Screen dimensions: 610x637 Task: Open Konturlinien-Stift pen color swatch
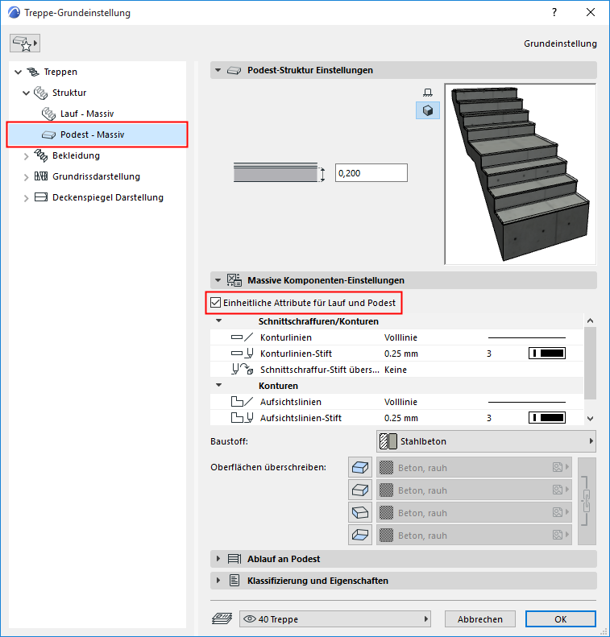tap(547, 354)
